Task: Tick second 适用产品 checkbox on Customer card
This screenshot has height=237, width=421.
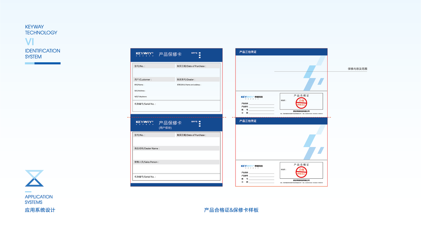Action: click(x=200, y=55)
